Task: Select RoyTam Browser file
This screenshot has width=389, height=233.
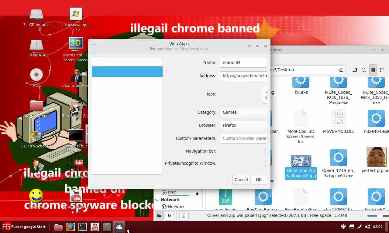Action: (x=263, y=200)
